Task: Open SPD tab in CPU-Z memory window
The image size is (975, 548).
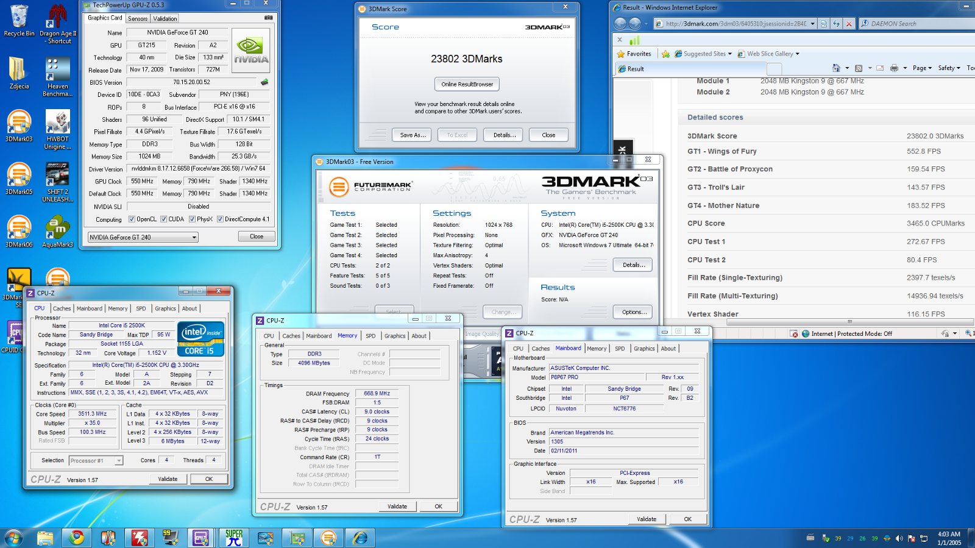Action: (x=370, y=336)
